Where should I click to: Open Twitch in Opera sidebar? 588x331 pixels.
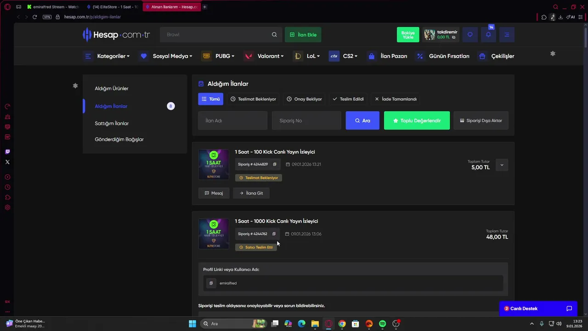click(7, 152)
